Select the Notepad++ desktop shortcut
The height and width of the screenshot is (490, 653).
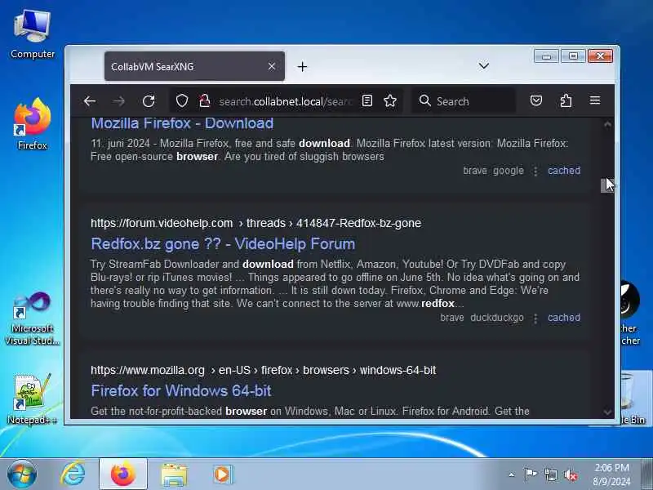[33, 399]
